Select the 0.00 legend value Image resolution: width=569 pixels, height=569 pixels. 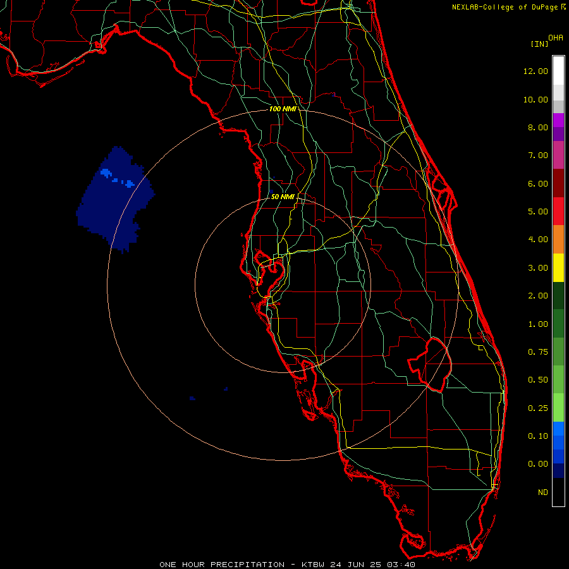pyautogui.click(x=538, y=464)
